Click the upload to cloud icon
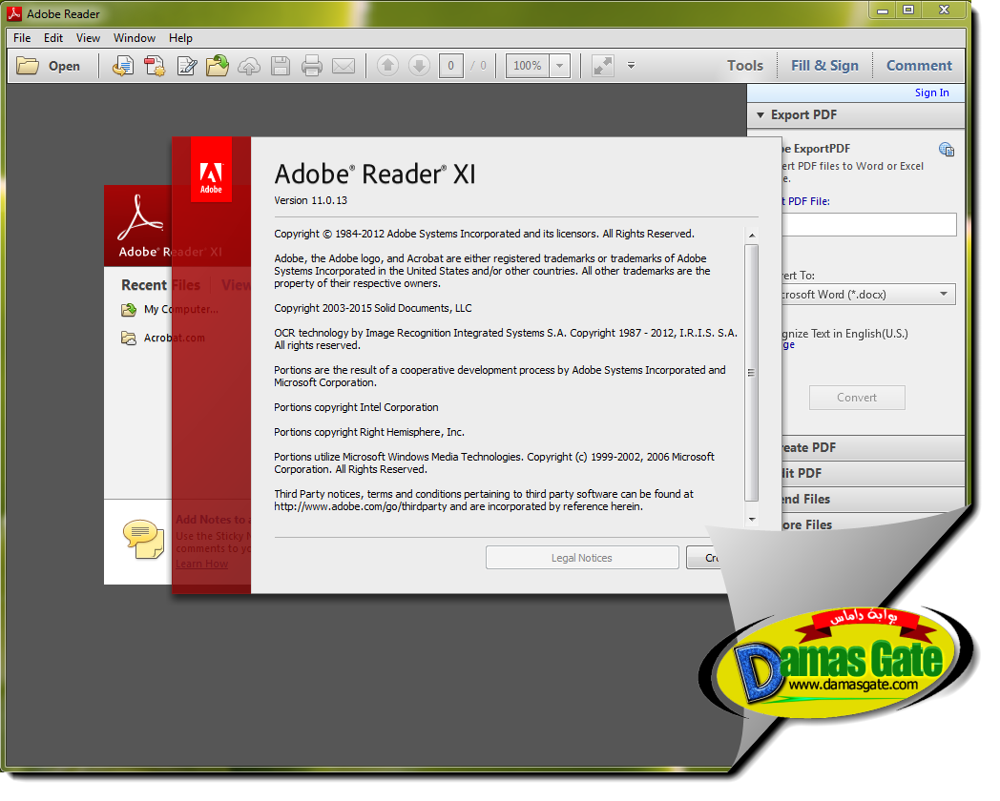Image resolution: width=1000 pixels, height=801 pixels. [249, 66]
